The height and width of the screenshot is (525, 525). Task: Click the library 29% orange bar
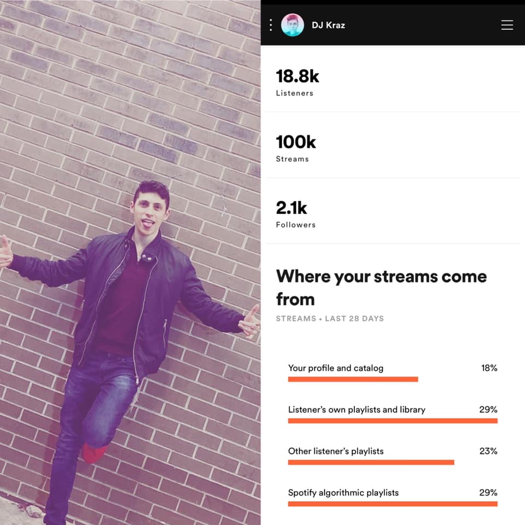[393, 421]
